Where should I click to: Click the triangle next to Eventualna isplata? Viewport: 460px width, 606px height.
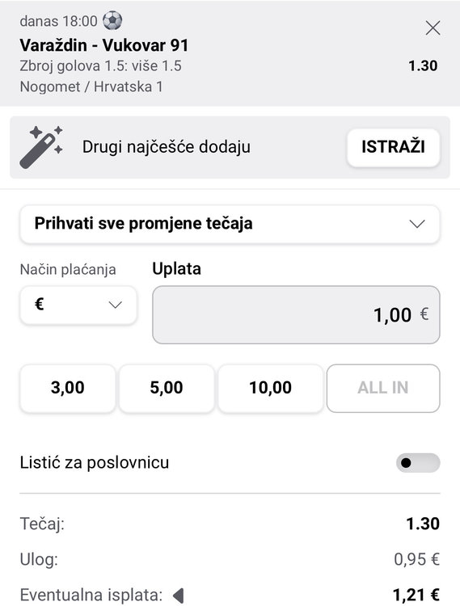178,595
